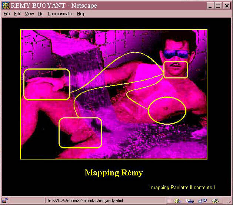The width and height of the screenshot is (233, 205).
Task: Click the component bar drag handle
Action: coord(169,201)
